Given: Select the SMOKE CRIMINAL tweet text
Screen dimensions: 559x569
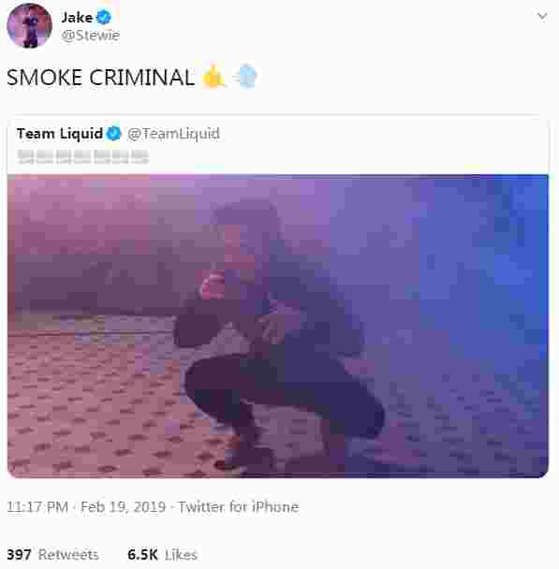Looking at the screenshot, I should (100, 77).
